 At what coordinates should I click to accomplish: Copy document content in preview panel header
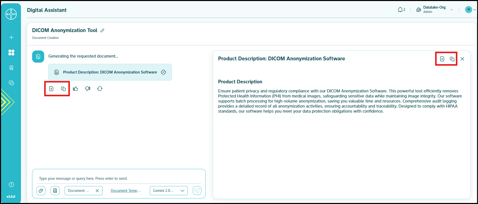(452, 59)
